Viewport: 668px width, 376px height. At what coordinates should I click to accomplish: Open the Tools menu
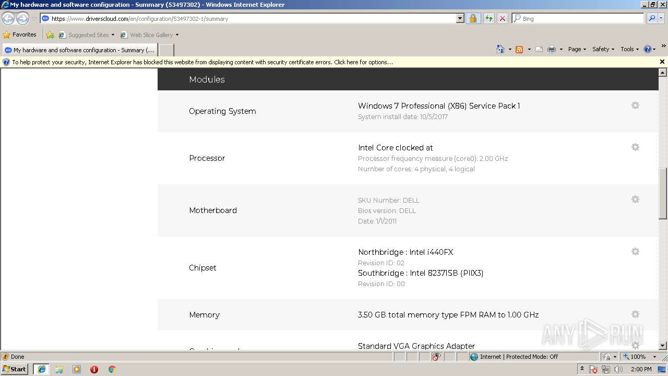coord(629,49)
